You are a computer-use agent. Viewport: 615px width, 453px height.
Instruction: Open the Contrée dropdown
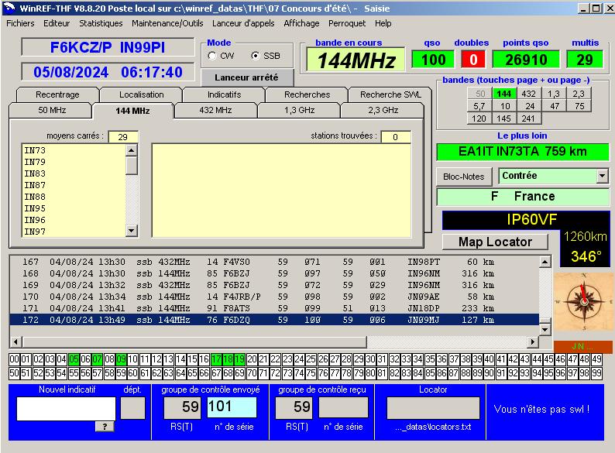[603, 176]
